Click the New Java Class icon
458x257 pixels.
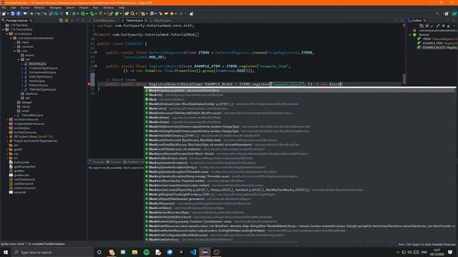coord(117,14)
